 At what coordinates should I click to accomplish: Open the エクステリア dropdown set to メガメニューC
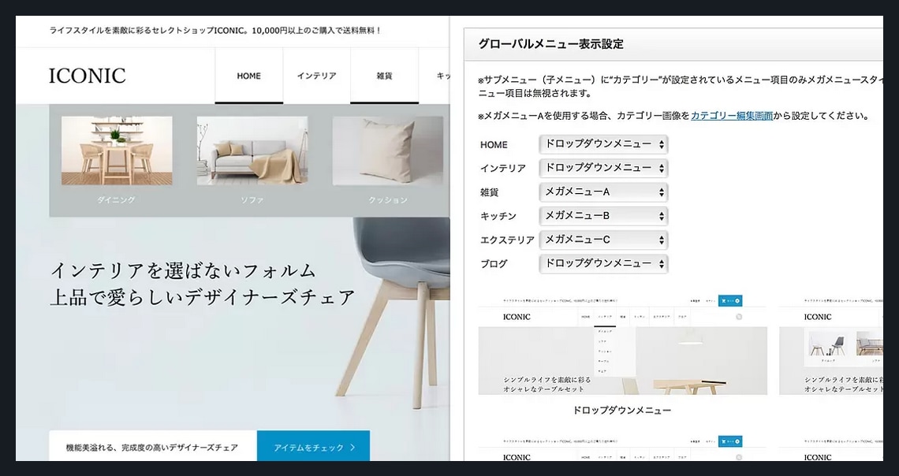pos(603,240)
